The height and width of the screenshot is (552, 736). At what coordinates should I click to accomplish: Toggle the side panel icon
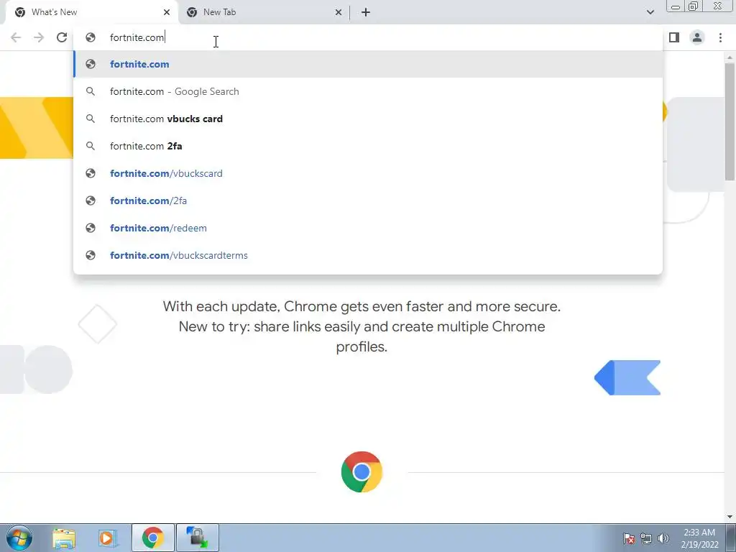click(674, 37)
